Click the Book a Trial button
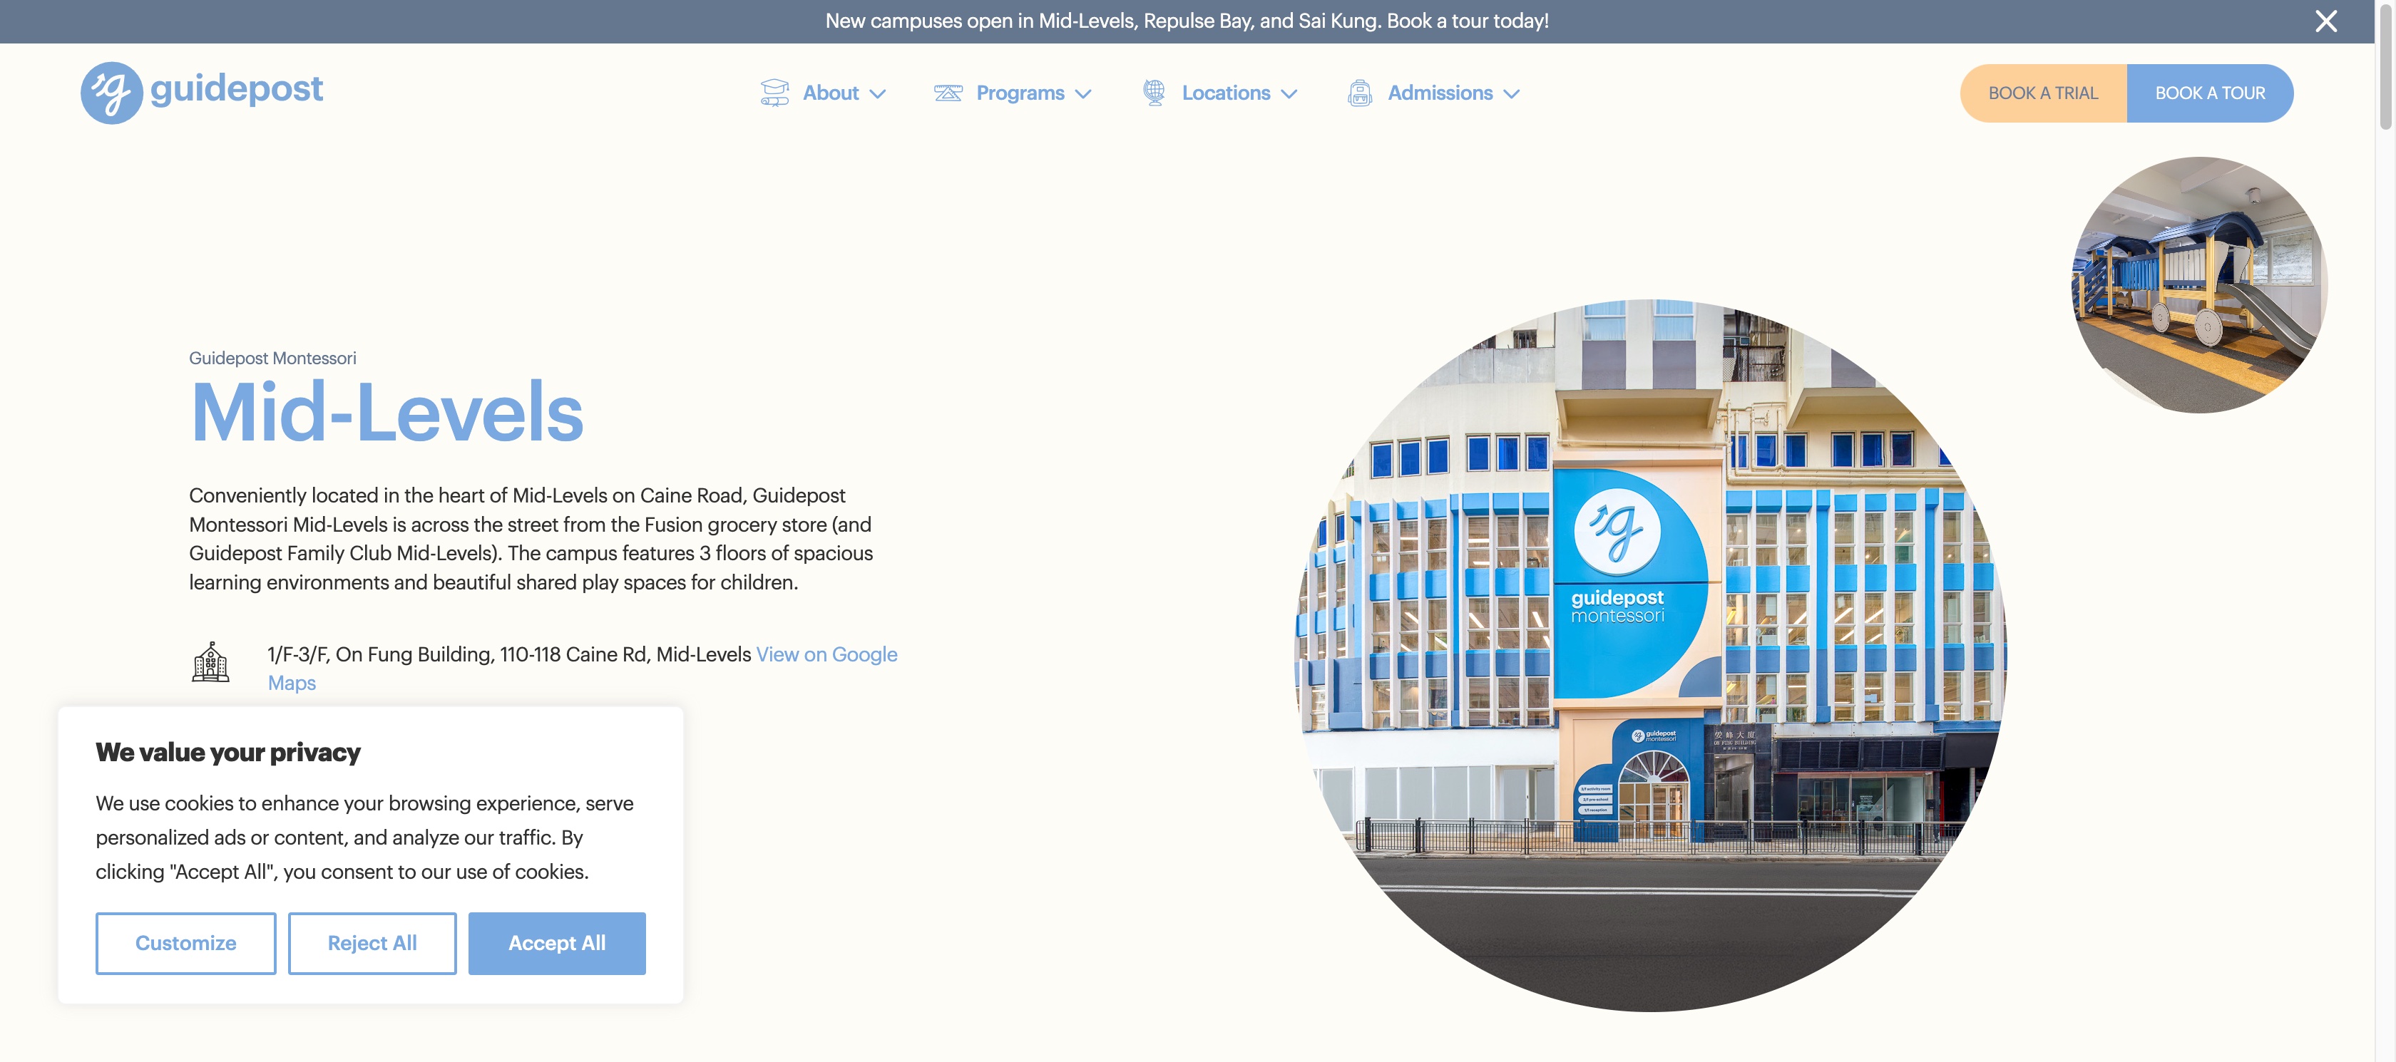Screen dimensions: 2396x1062 click(x=2042, y=93)
